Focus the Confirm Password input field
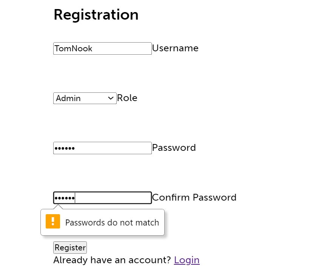The width and height of the screenshot is (321, 273). [x=113, y=198]
